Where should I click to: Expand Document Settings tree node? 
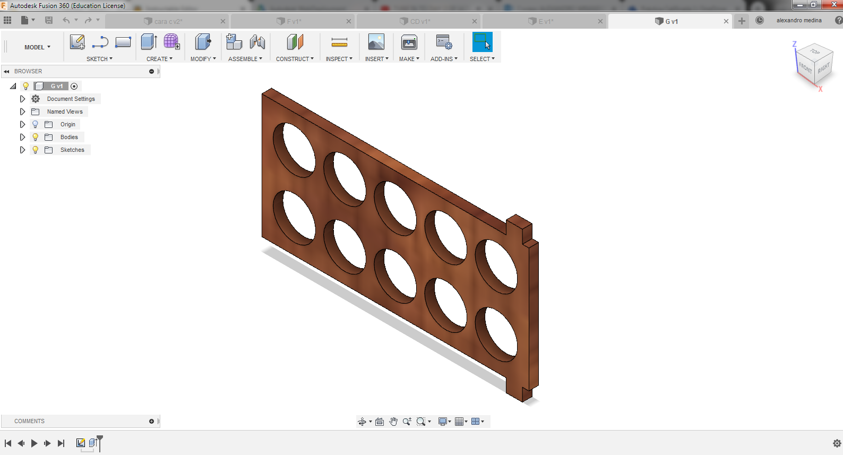22,99
